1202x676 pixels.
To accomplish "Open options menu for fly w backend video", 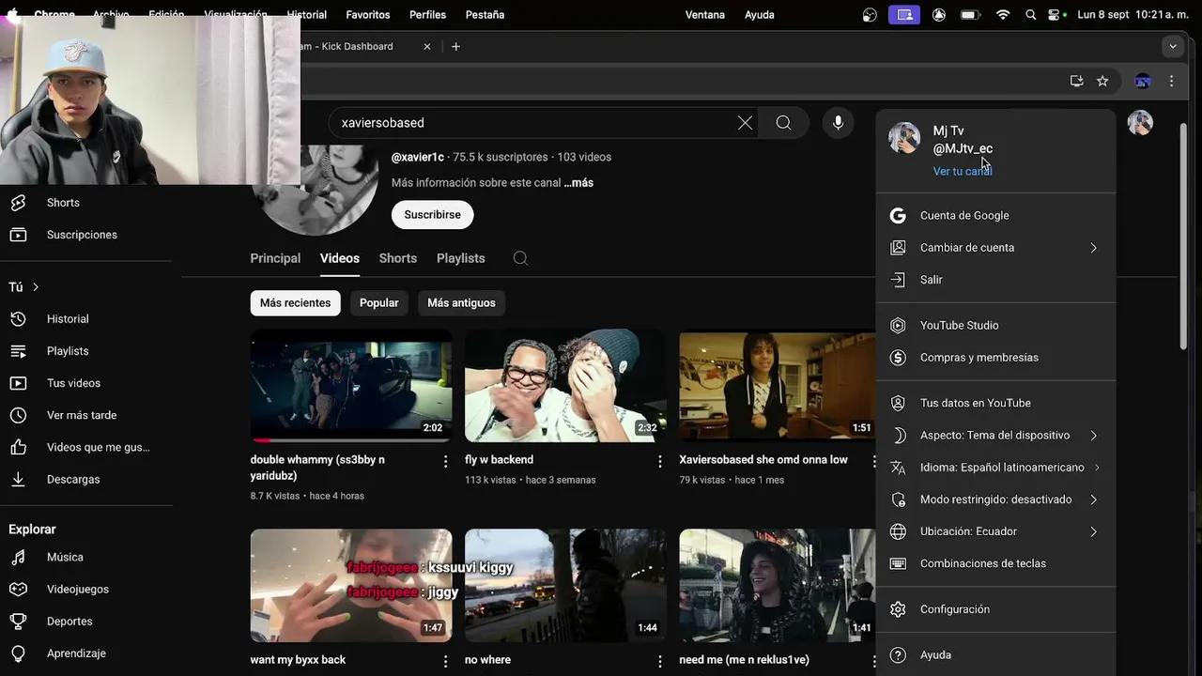I will tap(659, 461).
